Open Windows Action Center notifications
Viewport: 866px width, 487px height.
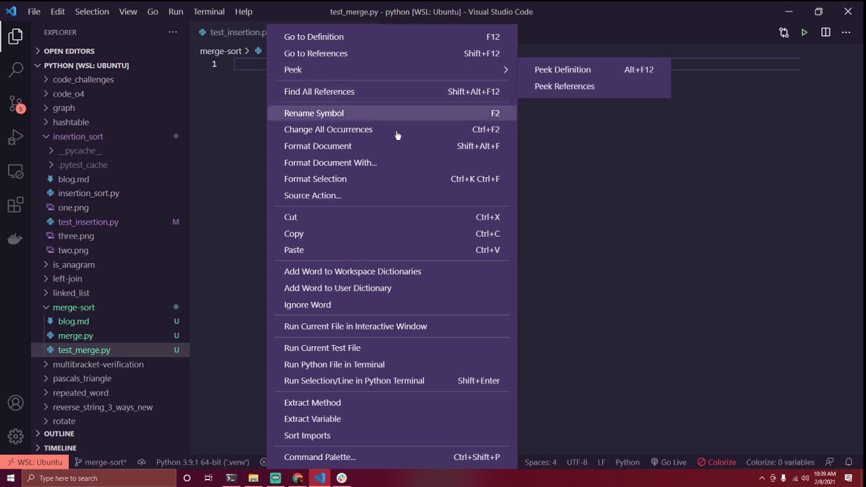tap(848, 478)
